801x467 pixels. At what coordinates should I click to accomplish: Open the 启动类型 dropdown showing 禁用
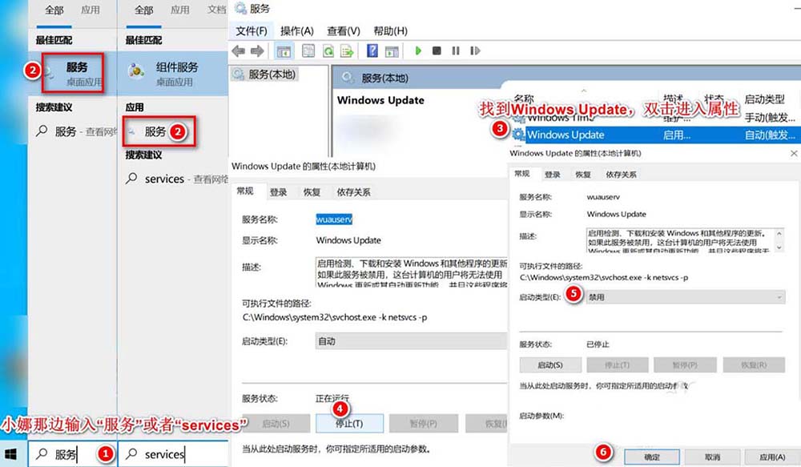pos(685,297)
